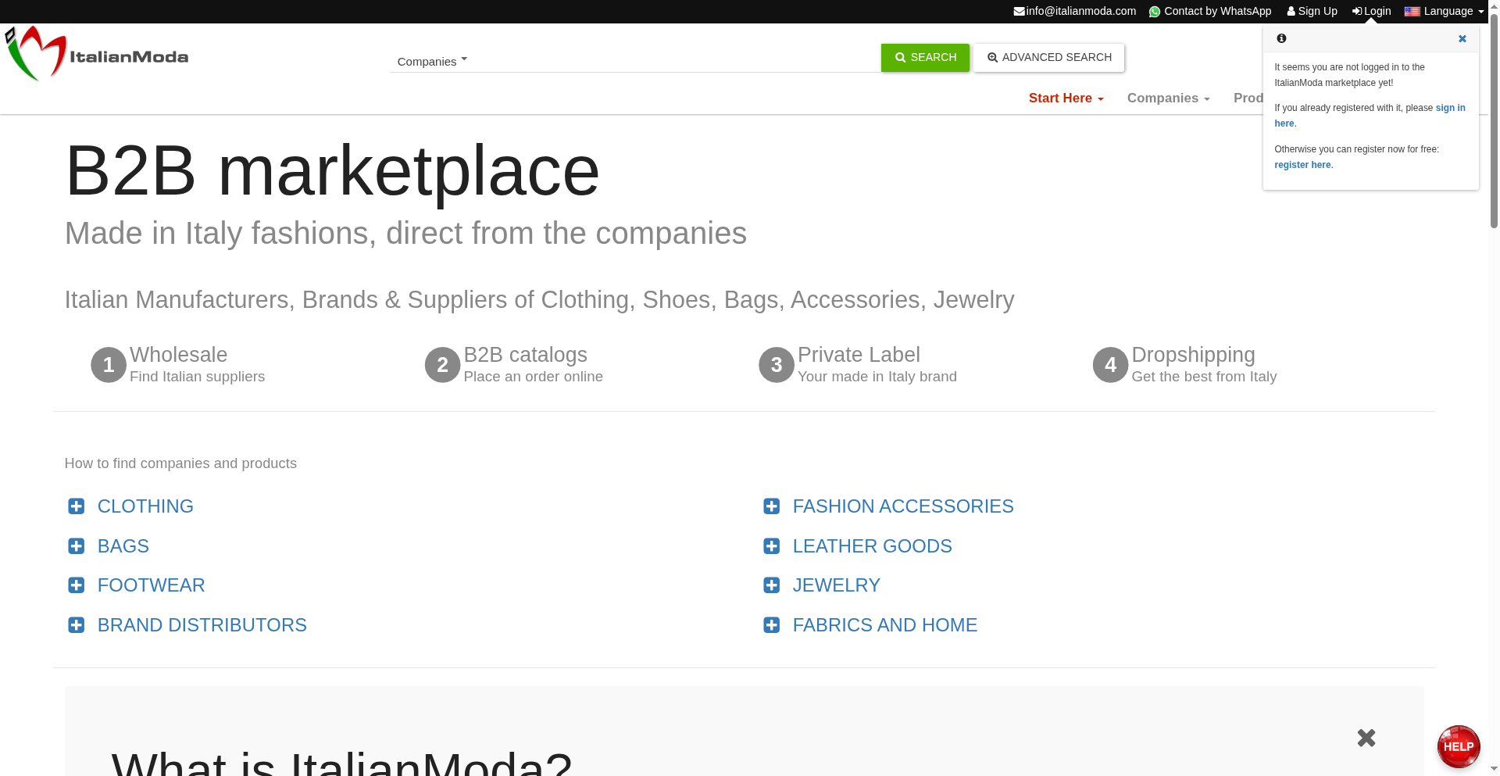Click the WhatsApp icon in the top bar
The height and width of the screenshot is (776, 1500).
tap(1155, 12)
